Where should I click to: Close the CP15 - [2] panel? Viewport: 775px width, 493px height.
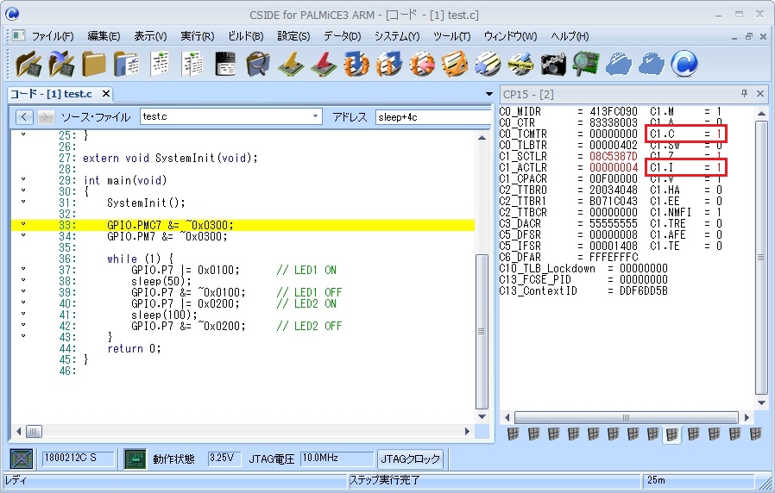click(x=760, y=93)
